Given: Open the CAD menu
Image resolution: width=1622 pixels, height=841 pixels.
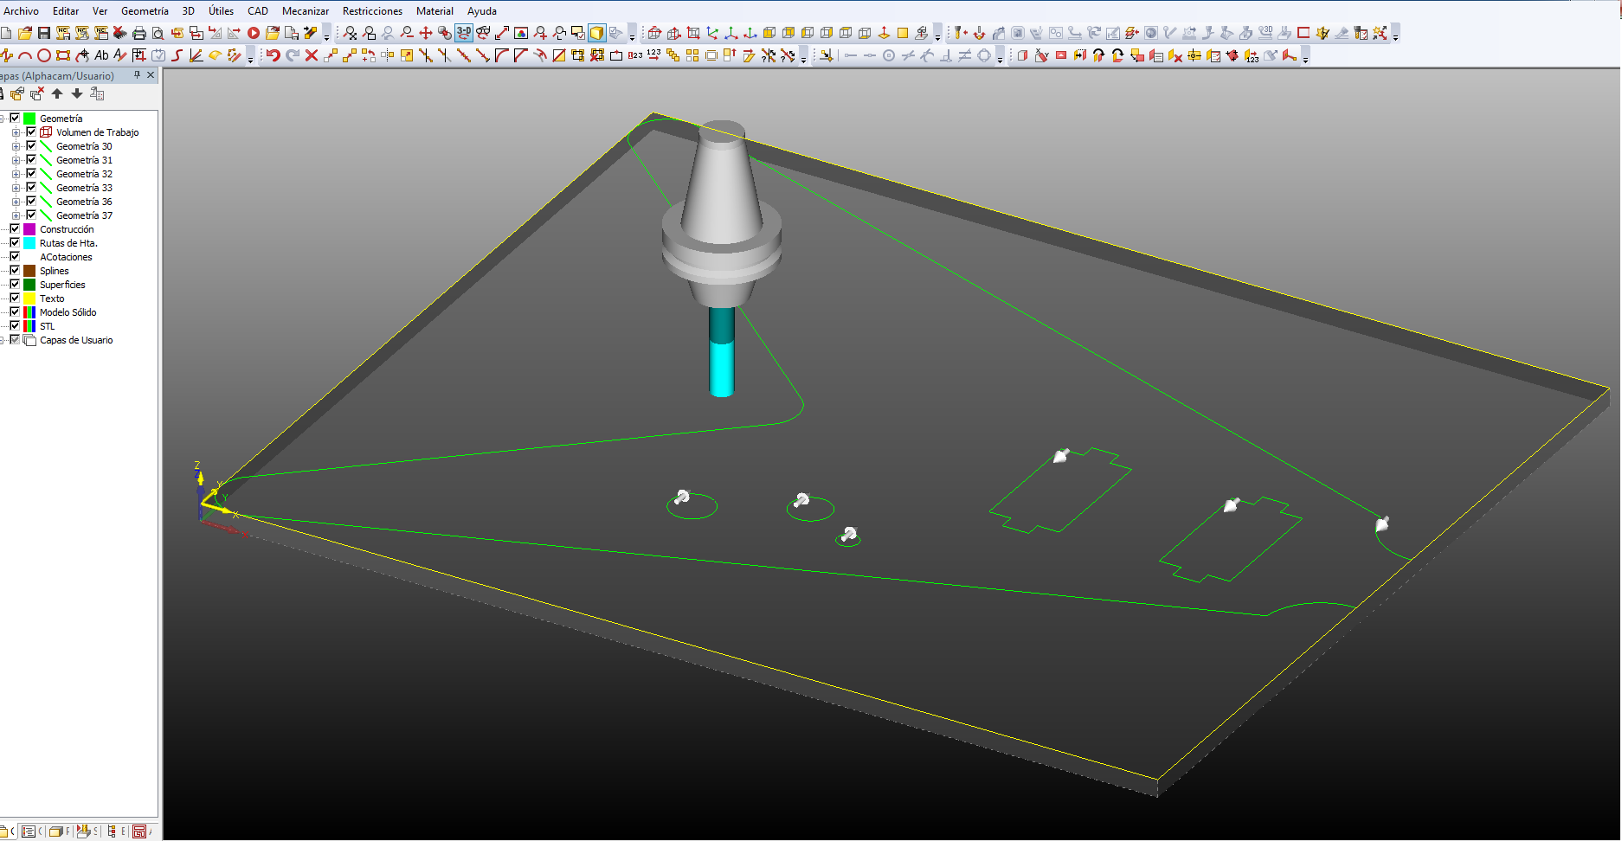Looking at the screenshot, I should click(x=258, y=11).
